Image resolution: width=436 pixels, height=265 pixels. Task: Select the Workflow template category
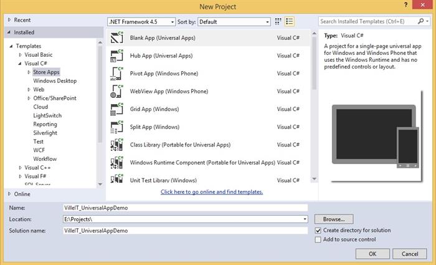point(45,158)
